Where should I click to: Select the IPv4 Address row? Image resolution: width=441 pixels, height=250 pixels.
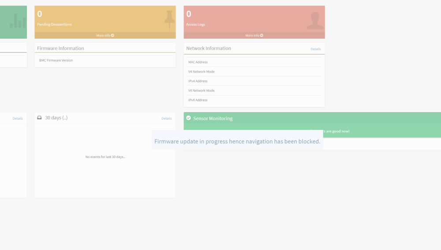pos(254,81)
